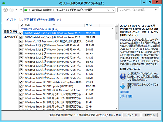The height and width of the screenshot is (122, 163).
Task: Click Windows Update in the breadcrumb
Action: [41, 10]
